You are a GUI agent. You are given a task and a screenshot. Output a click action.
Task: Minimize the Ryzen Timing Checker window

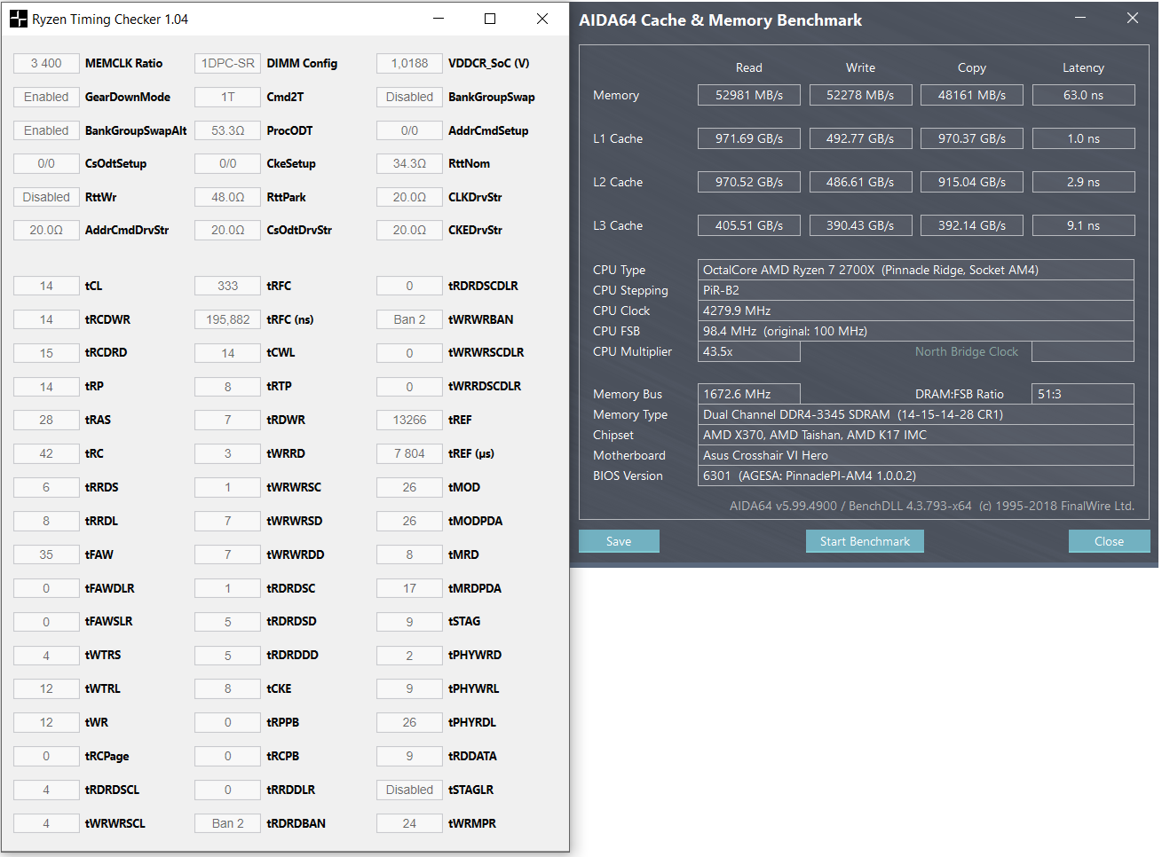point(439,19)
